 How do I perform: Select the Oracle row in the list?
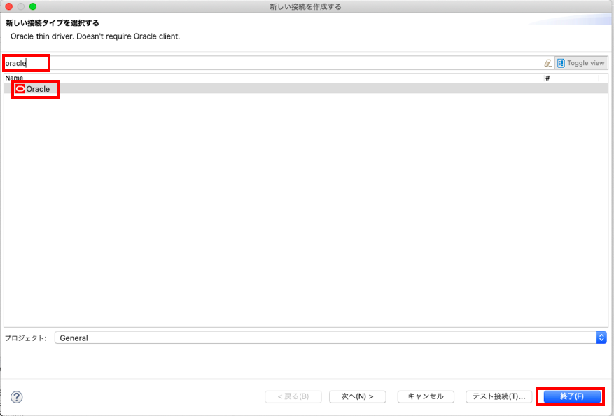click(x=306, y=89)
